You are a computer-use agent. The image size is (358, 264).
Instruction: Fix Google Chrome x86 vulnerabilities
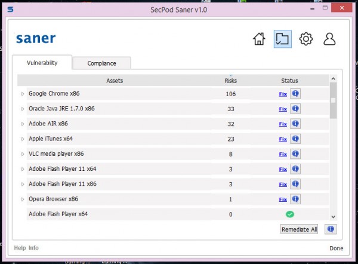[283, 94]
